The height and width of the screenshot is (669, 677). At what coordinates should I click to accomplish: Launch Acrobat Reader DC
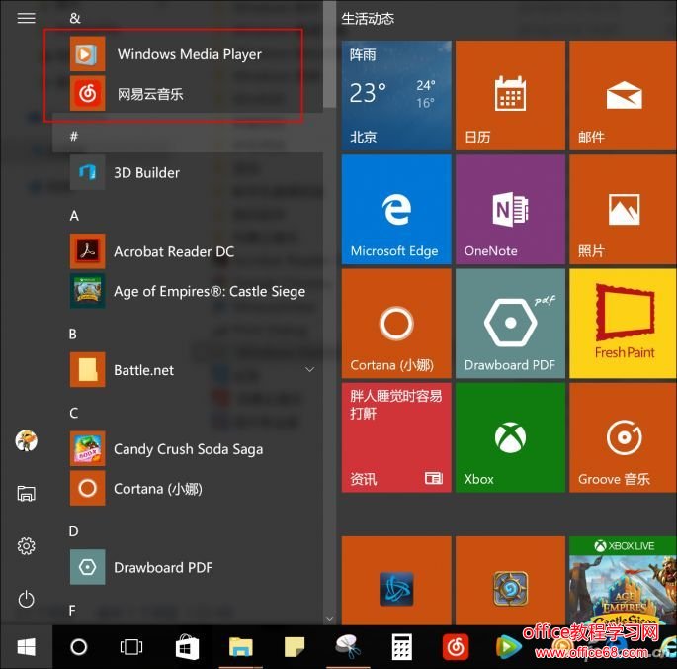point(173,251)
